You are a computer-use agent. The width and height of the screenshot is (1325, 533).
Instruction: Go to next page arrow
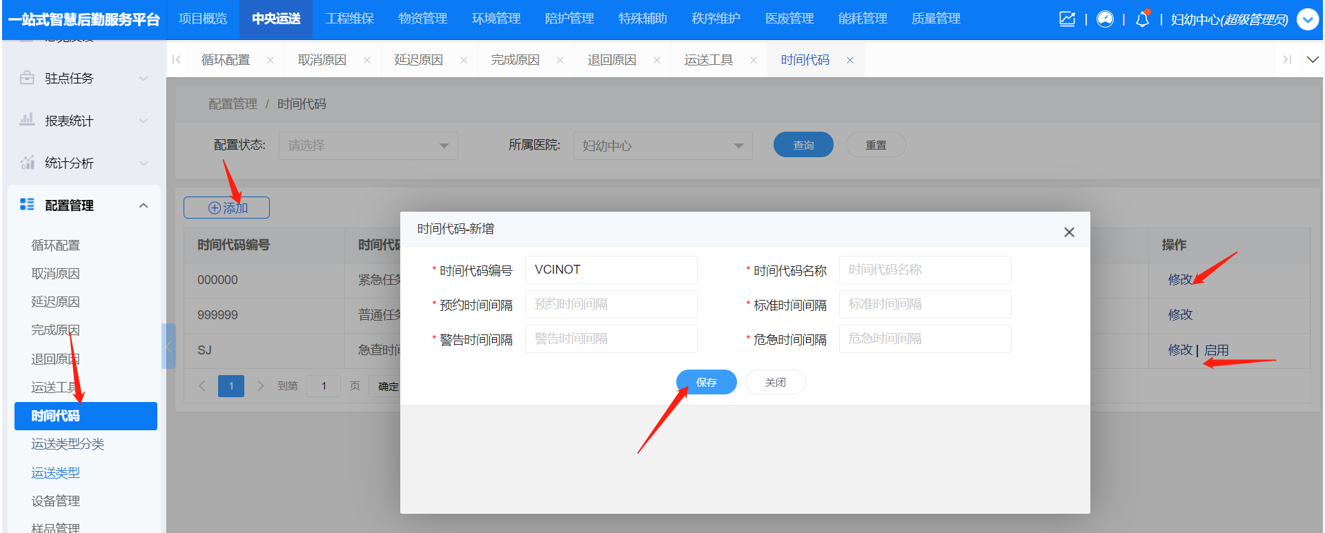(x=260, y=386)
